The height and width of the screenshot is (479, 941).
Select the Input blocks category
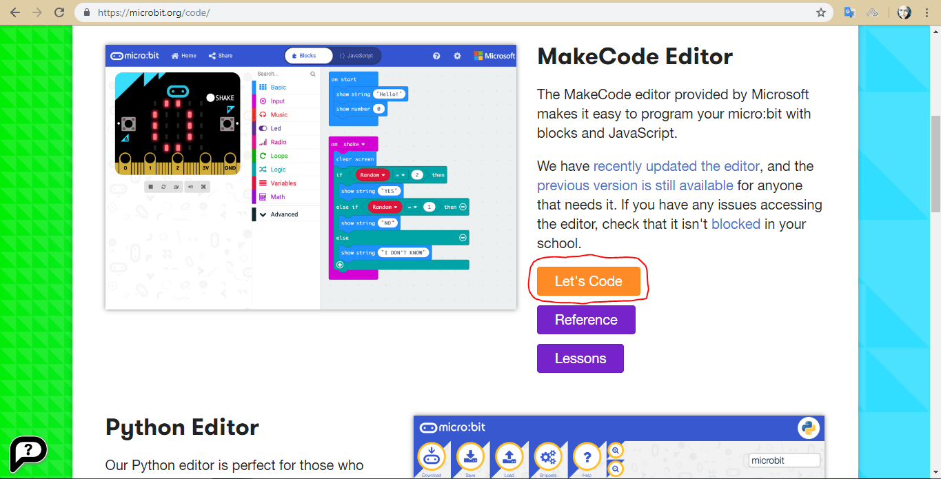click(276, 101)
